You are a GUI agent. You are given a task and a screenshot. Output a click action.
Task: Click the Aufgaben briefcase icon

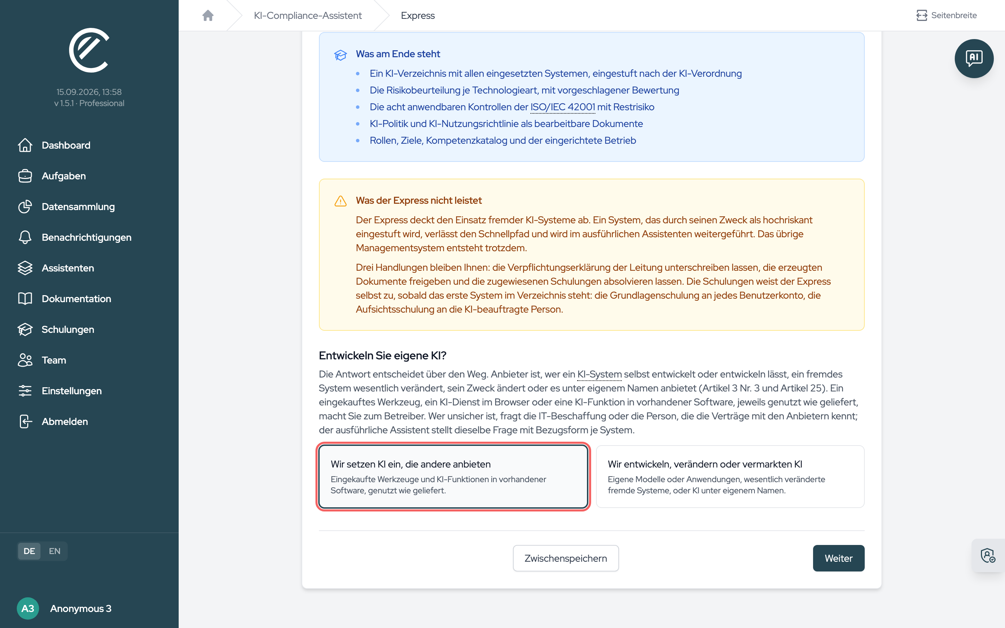[25, 176]
